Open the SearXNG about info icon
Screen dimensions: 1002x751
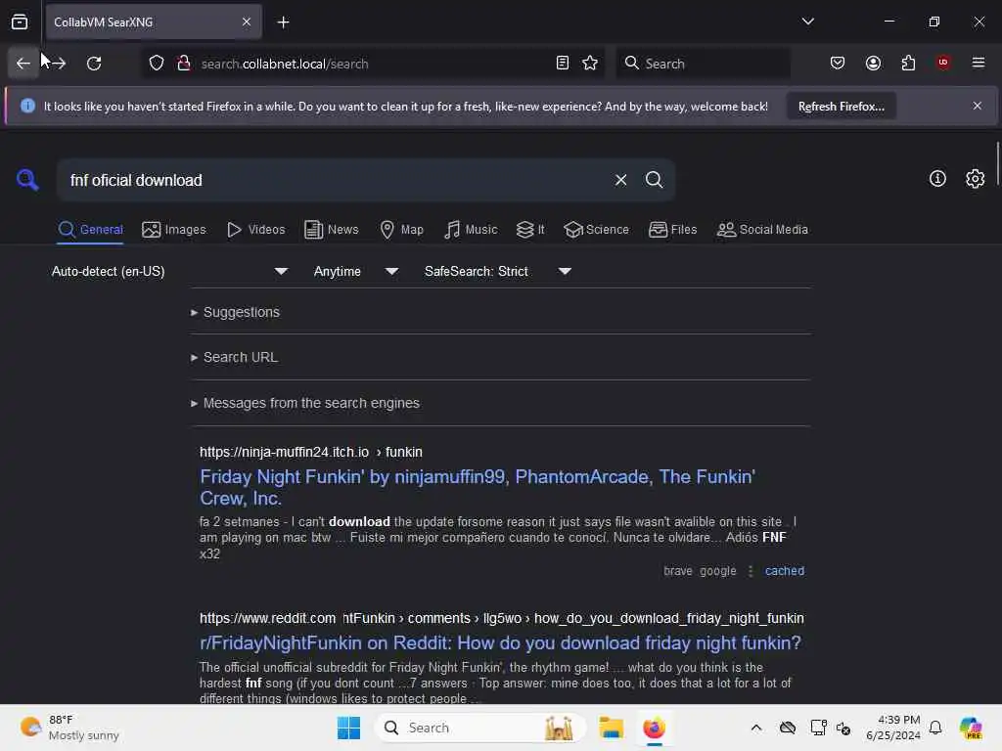937,179
